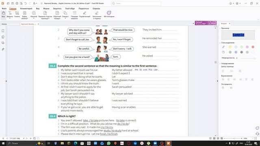Adjust the opacity (Непрозрачность) slider
The height and width of the screenshot is (146, 260).
tap(248, 58)
